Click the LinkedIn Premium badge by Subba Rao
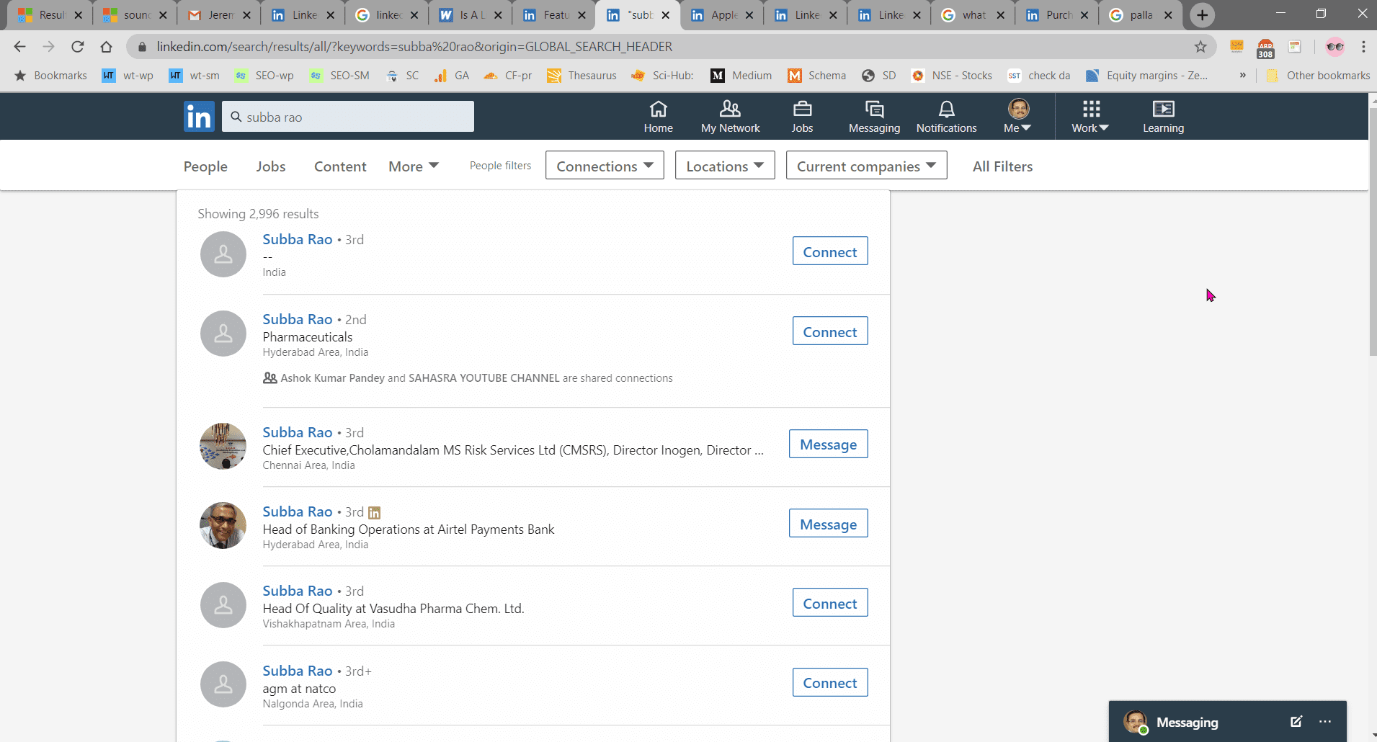 tap(374, 513)
